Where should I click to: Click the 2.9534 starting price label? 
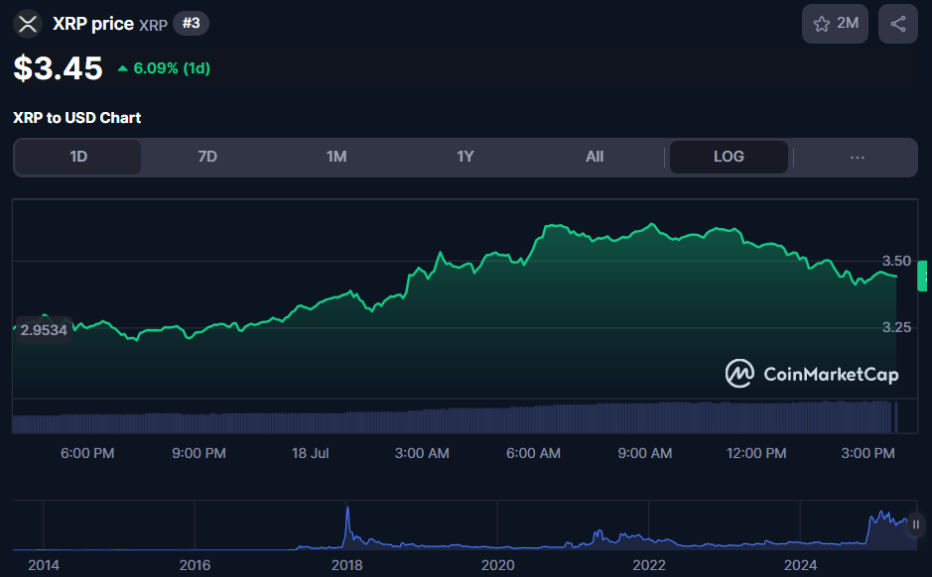coord(44,330)
